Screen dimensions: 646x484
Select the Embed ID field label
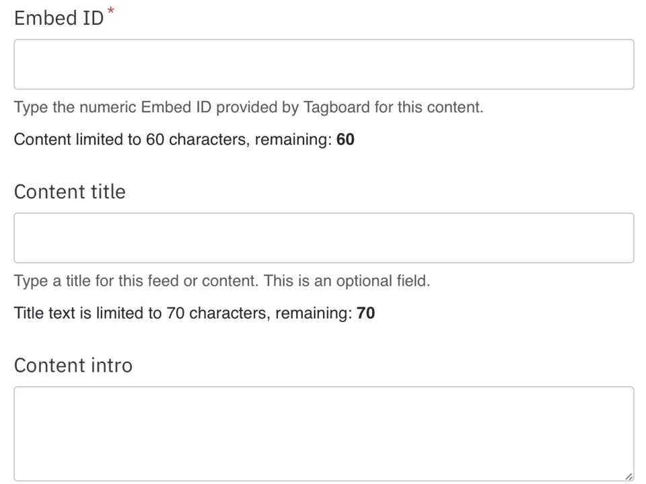tap(59, 18)
